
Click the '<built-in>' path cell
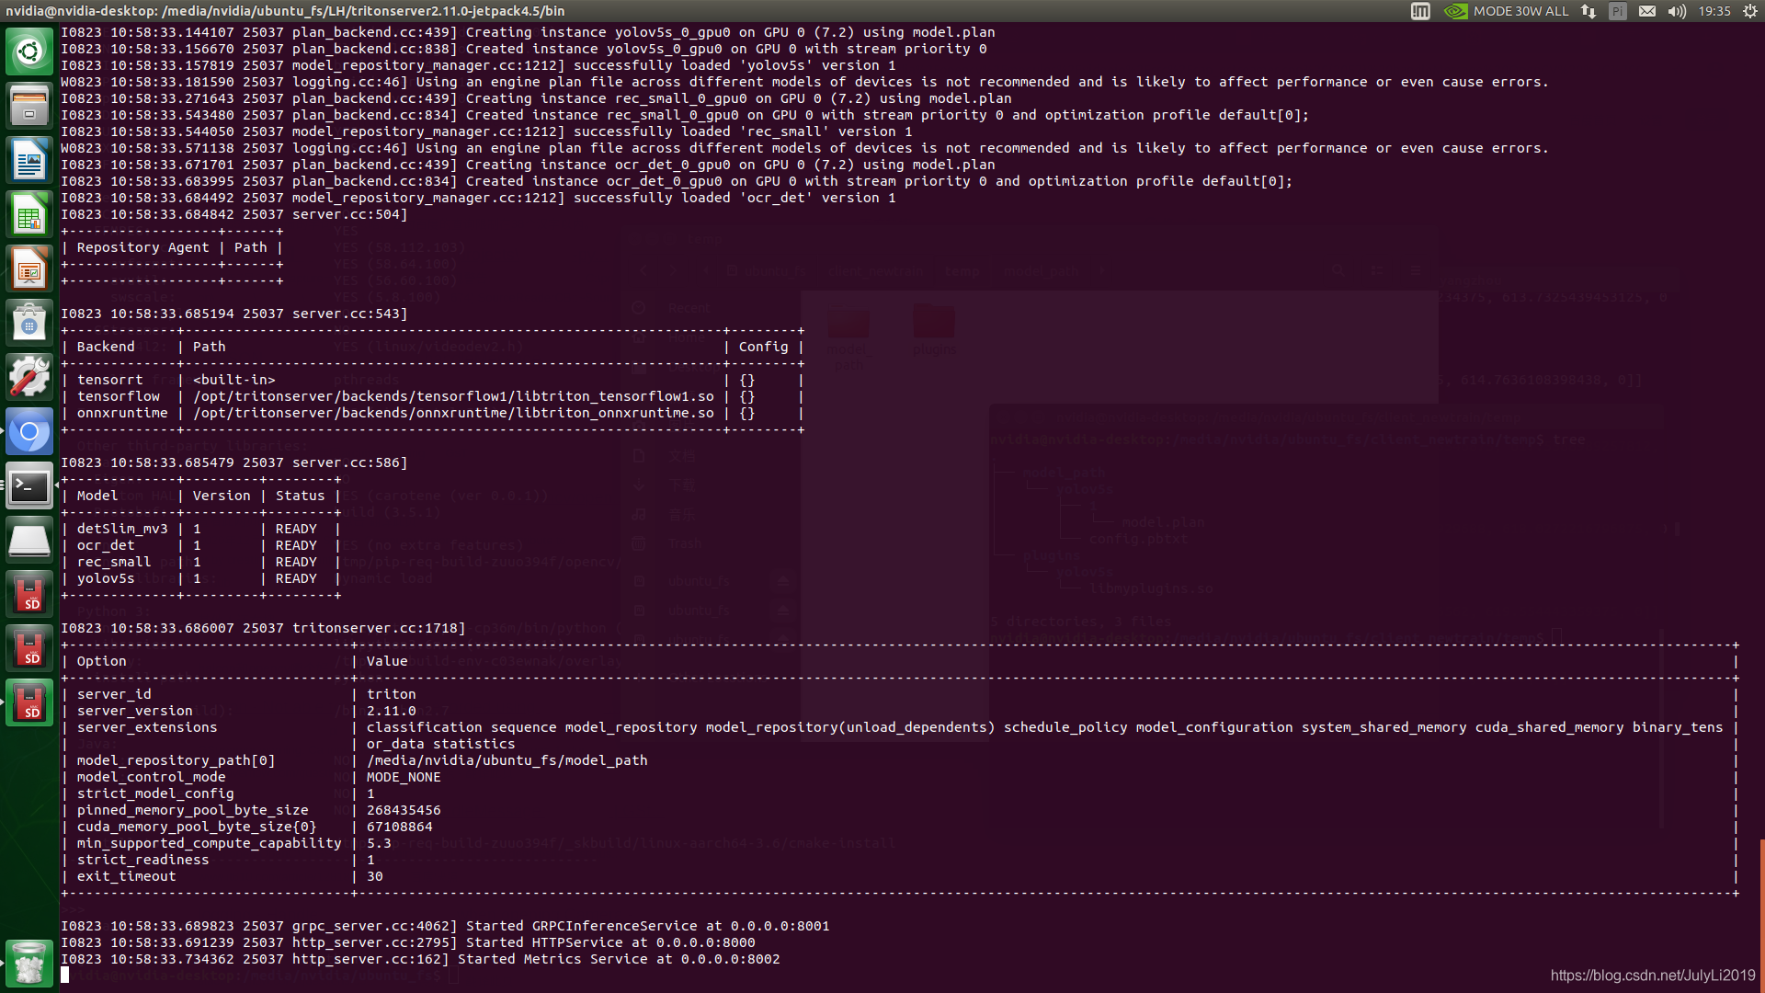pos(233,380)
